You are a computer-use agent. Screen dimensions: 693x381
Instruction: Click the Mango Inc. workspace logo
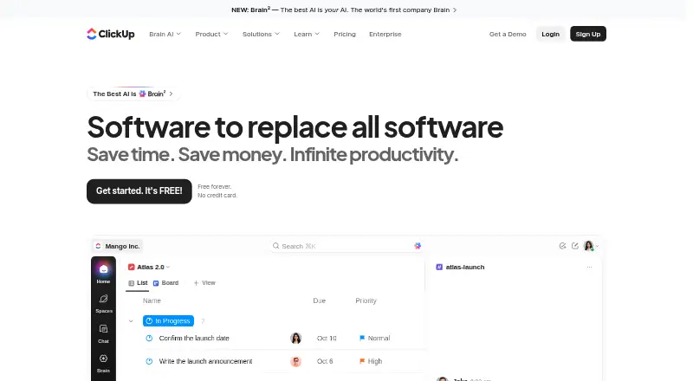click(98, 246)
